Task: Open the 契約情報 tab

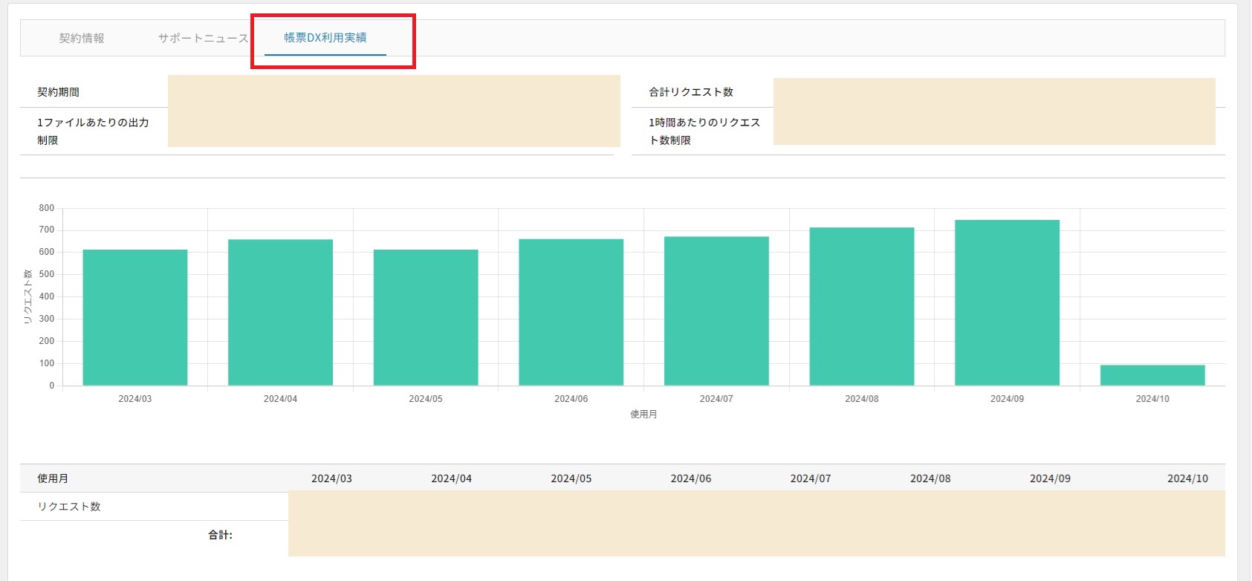Action: [x=82, y=38]
